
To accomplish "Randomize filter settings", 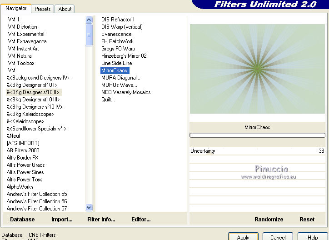I will pyautogui.click(x=269, y=220).
